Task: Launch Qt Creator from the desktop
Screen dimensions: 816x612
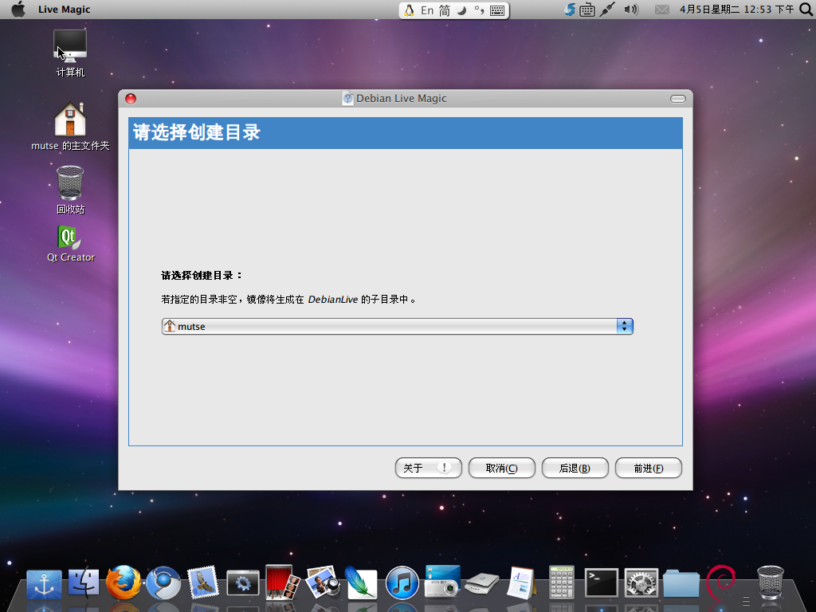Action: 71,244
